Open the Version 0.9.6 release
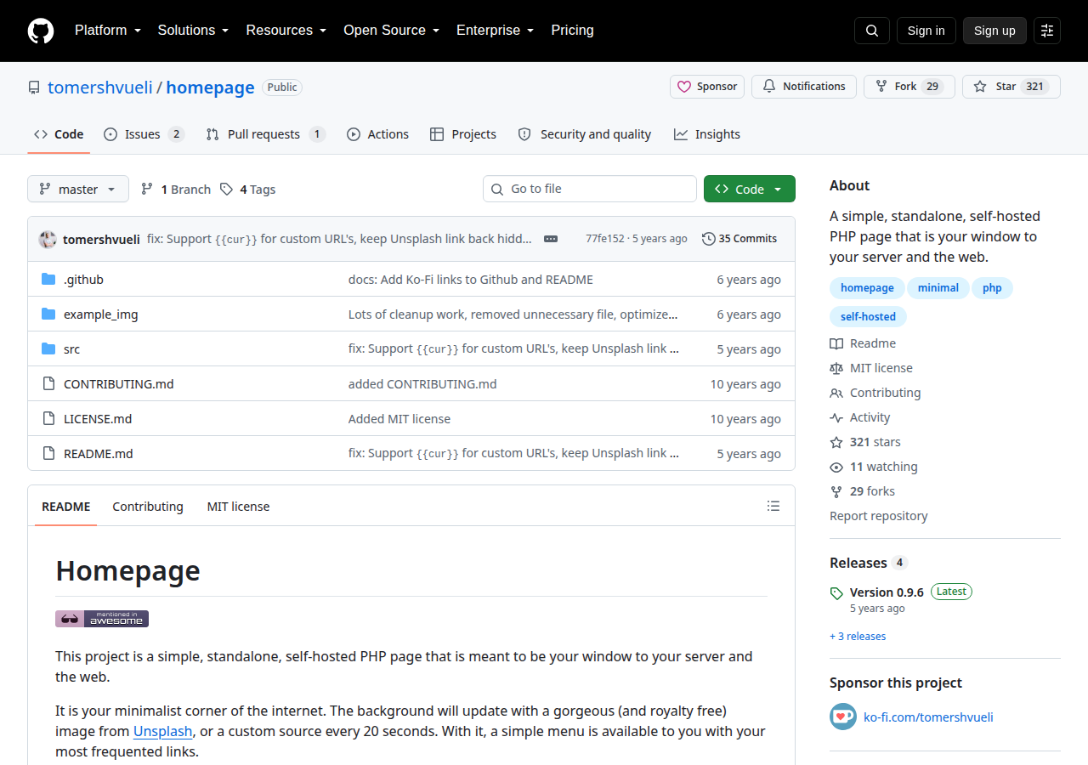 click(x=887, y=592)
